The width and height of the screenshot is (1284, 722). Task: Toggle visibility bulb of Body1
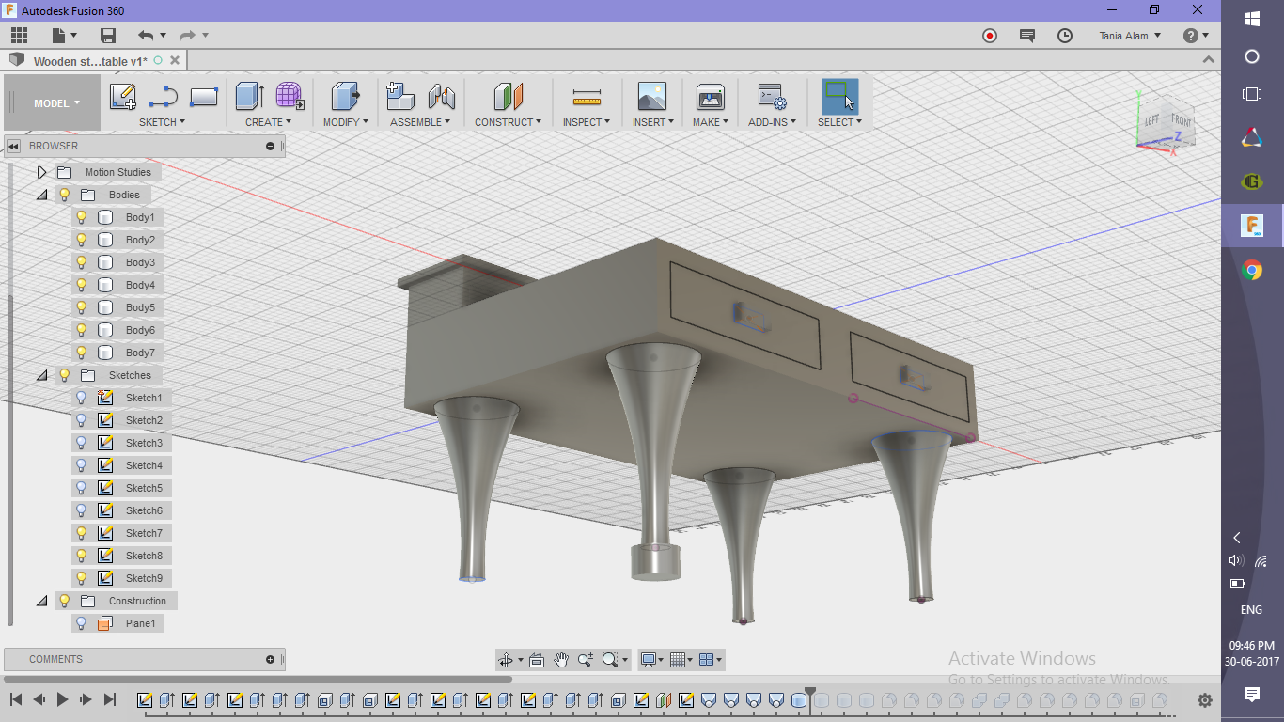pyautogui.click(x=82, y=217)
